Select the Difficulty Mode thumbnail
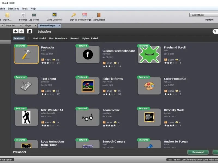Screen dimensions: 218x163 tap(149, 117)
